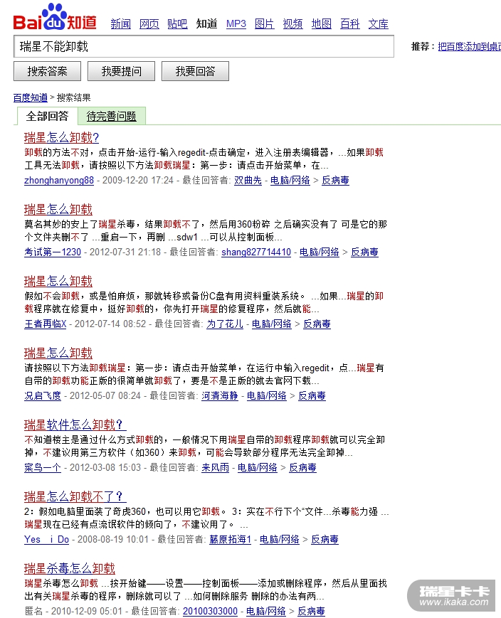Open the MP3 navigation link
Screen dimensions: 501x618
pyautogui.click(x=236, y=24)
